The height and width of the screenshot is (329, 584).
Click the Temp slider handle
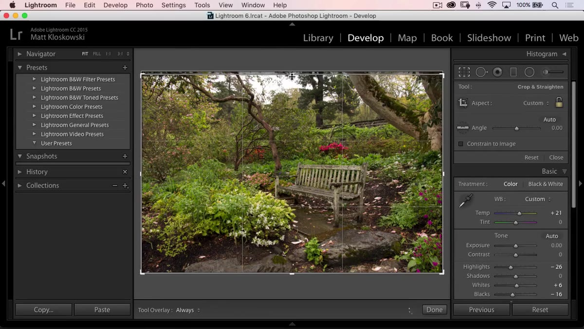pos(519,213)
